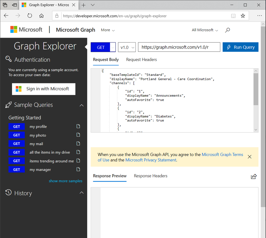Open docs for my mail query

[78, 143]
